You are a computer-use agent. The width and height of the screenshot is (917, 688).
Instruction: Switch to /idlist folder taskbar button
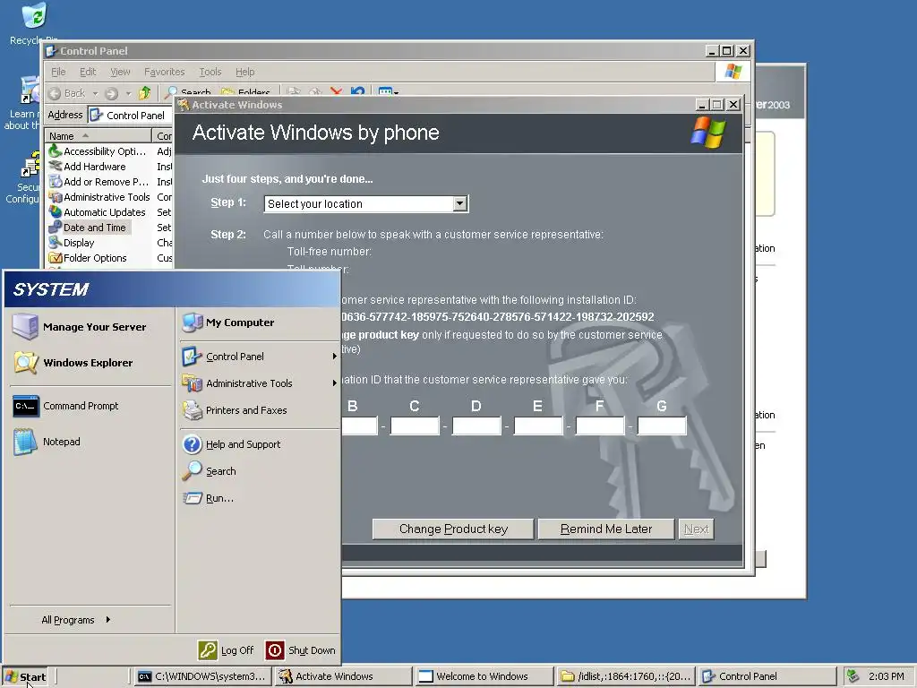click(626, 676)
